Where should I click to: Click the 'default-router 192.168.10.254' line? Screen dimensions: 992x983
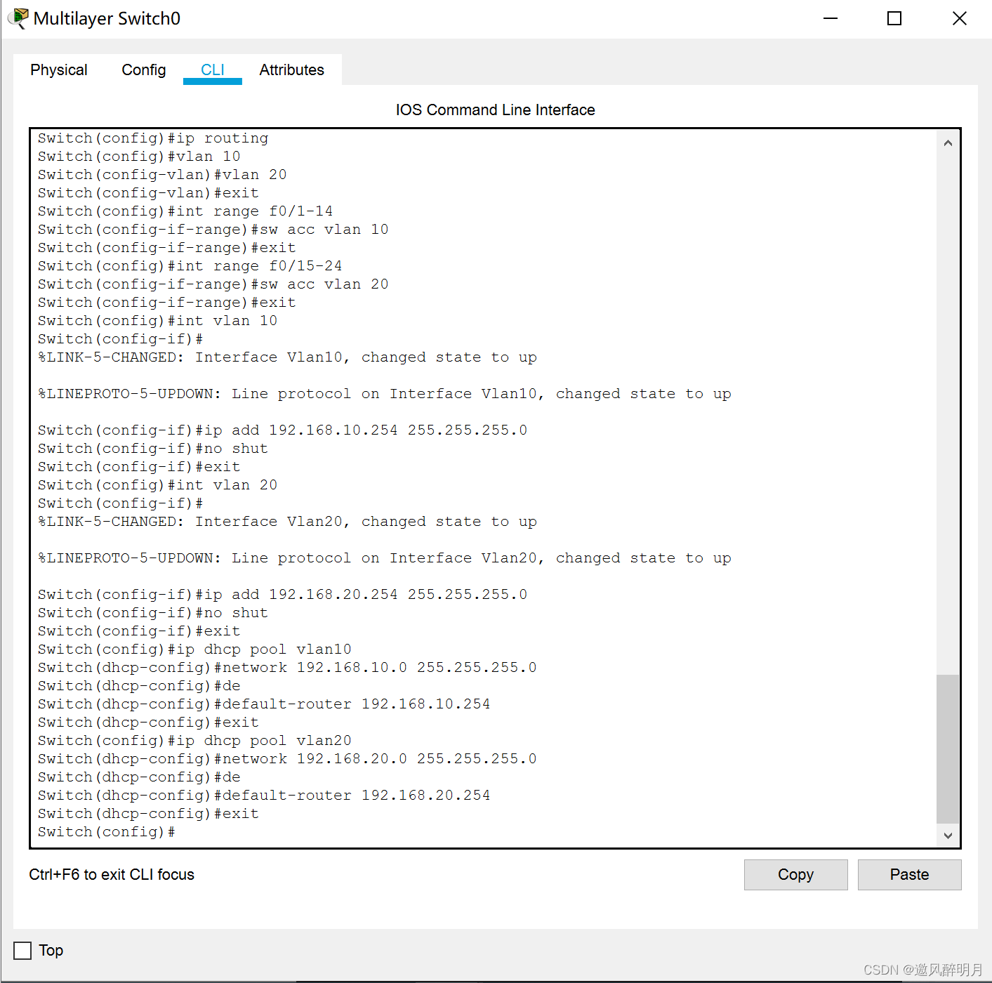[x=264, y=704]
